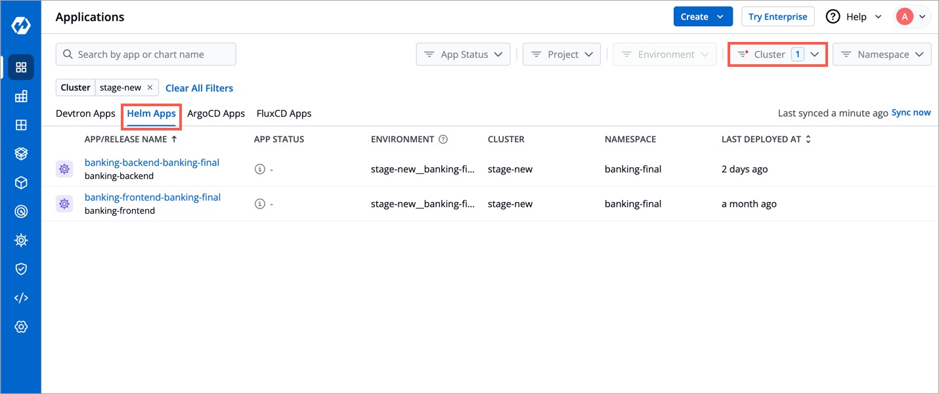Open the Devtron home via the logo
This screenshot has height=394, width=939.
point(21,25)
